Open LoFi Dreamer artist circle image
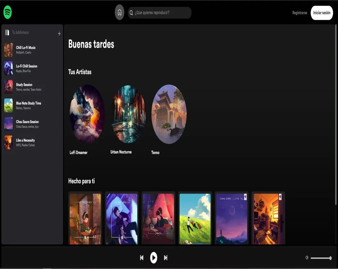 coord(87,114)
